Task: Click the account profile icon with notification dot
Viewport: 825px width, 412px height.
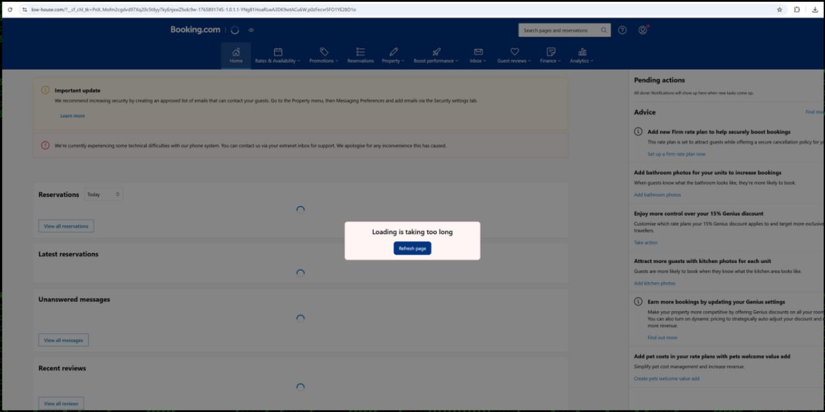Action: tap(642, 30)
